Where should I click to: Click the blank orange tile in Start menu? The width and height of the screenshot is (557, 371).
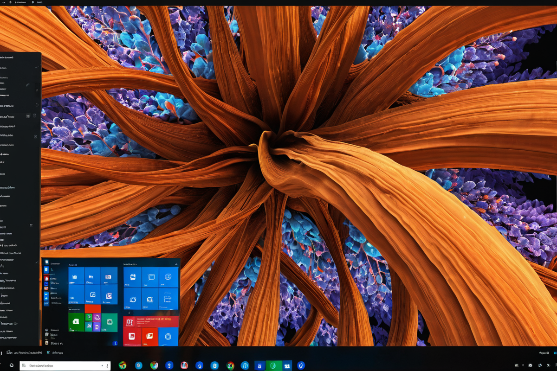[92, 308]
